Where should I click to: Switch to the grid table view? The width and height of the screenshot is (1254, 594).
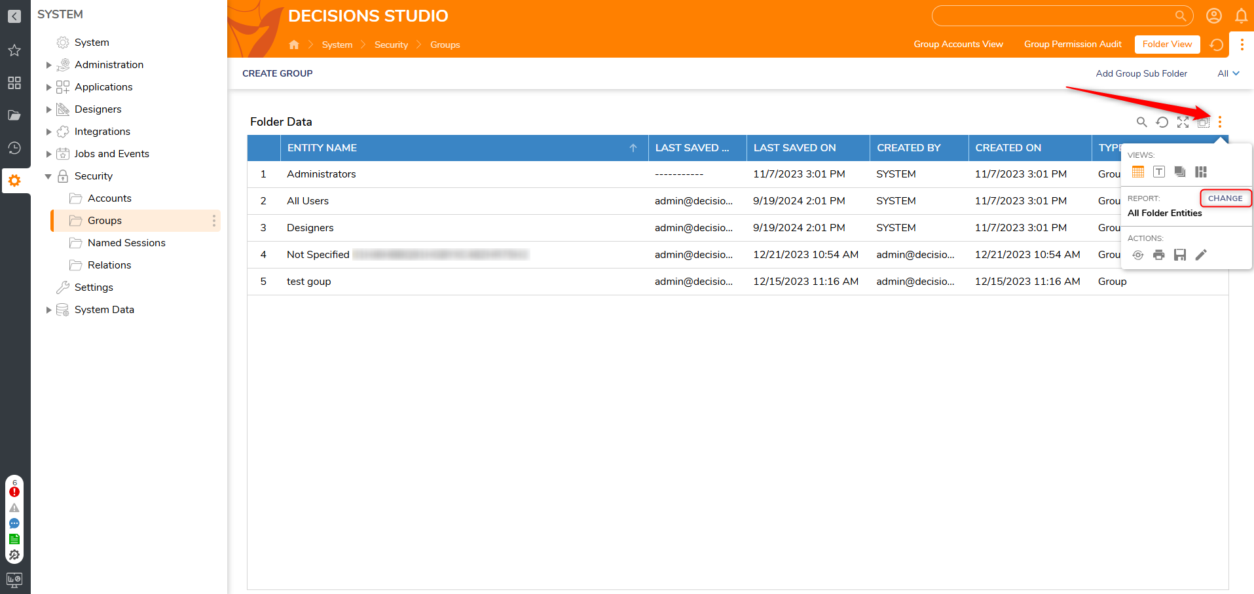pyautogui.click(x=1138, y=172)
